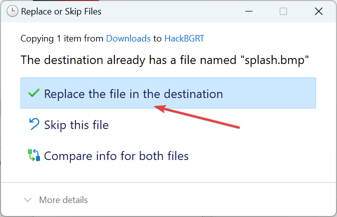Select Skip this file option

76,124
